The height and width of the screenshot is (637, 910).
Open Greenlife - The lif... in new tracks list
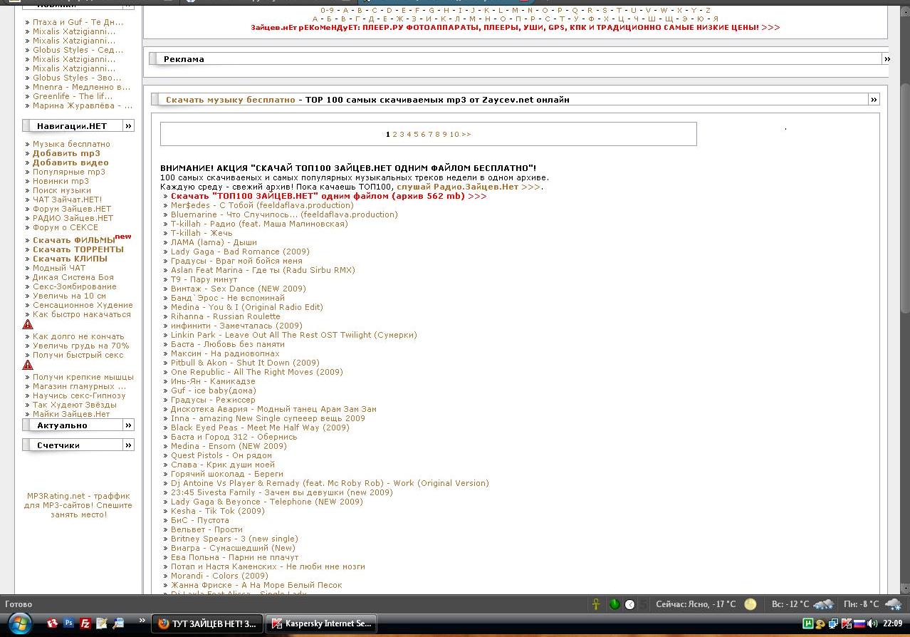tap(73, 96)
